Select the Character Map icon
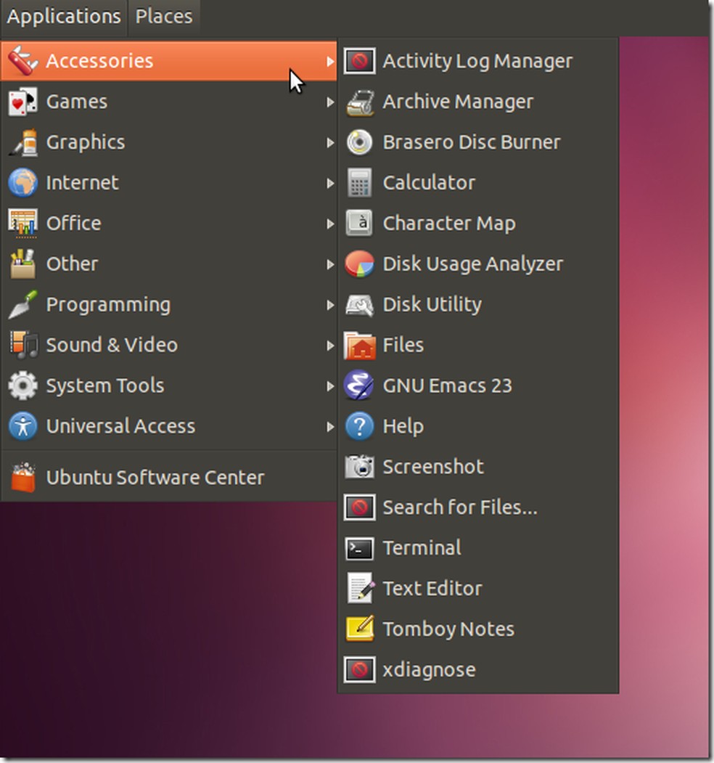The width and height of the screenshot is (714, 763). pos(449,223)
